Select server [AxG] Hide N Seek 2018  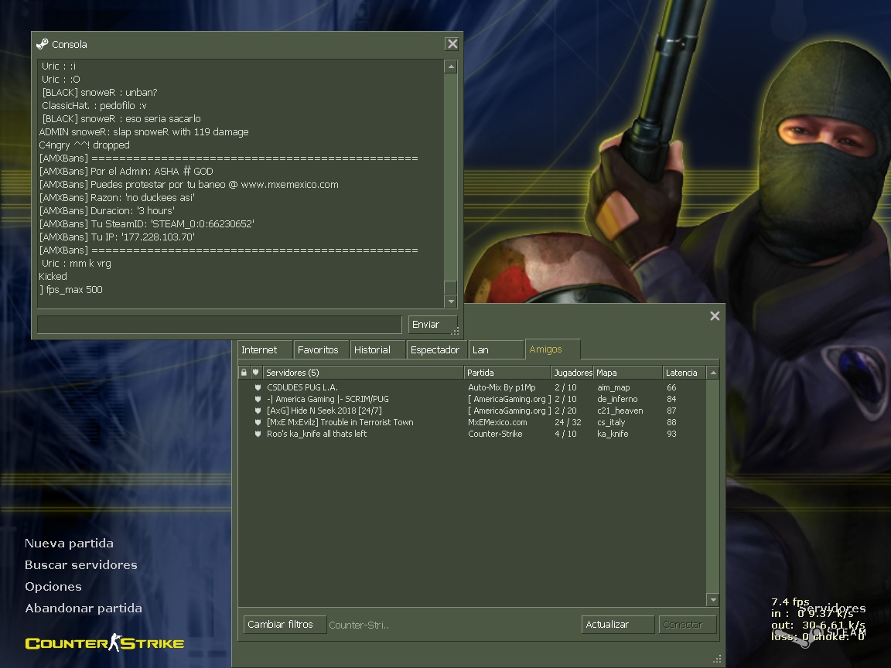pyautogui.click(x=473, y=411)
